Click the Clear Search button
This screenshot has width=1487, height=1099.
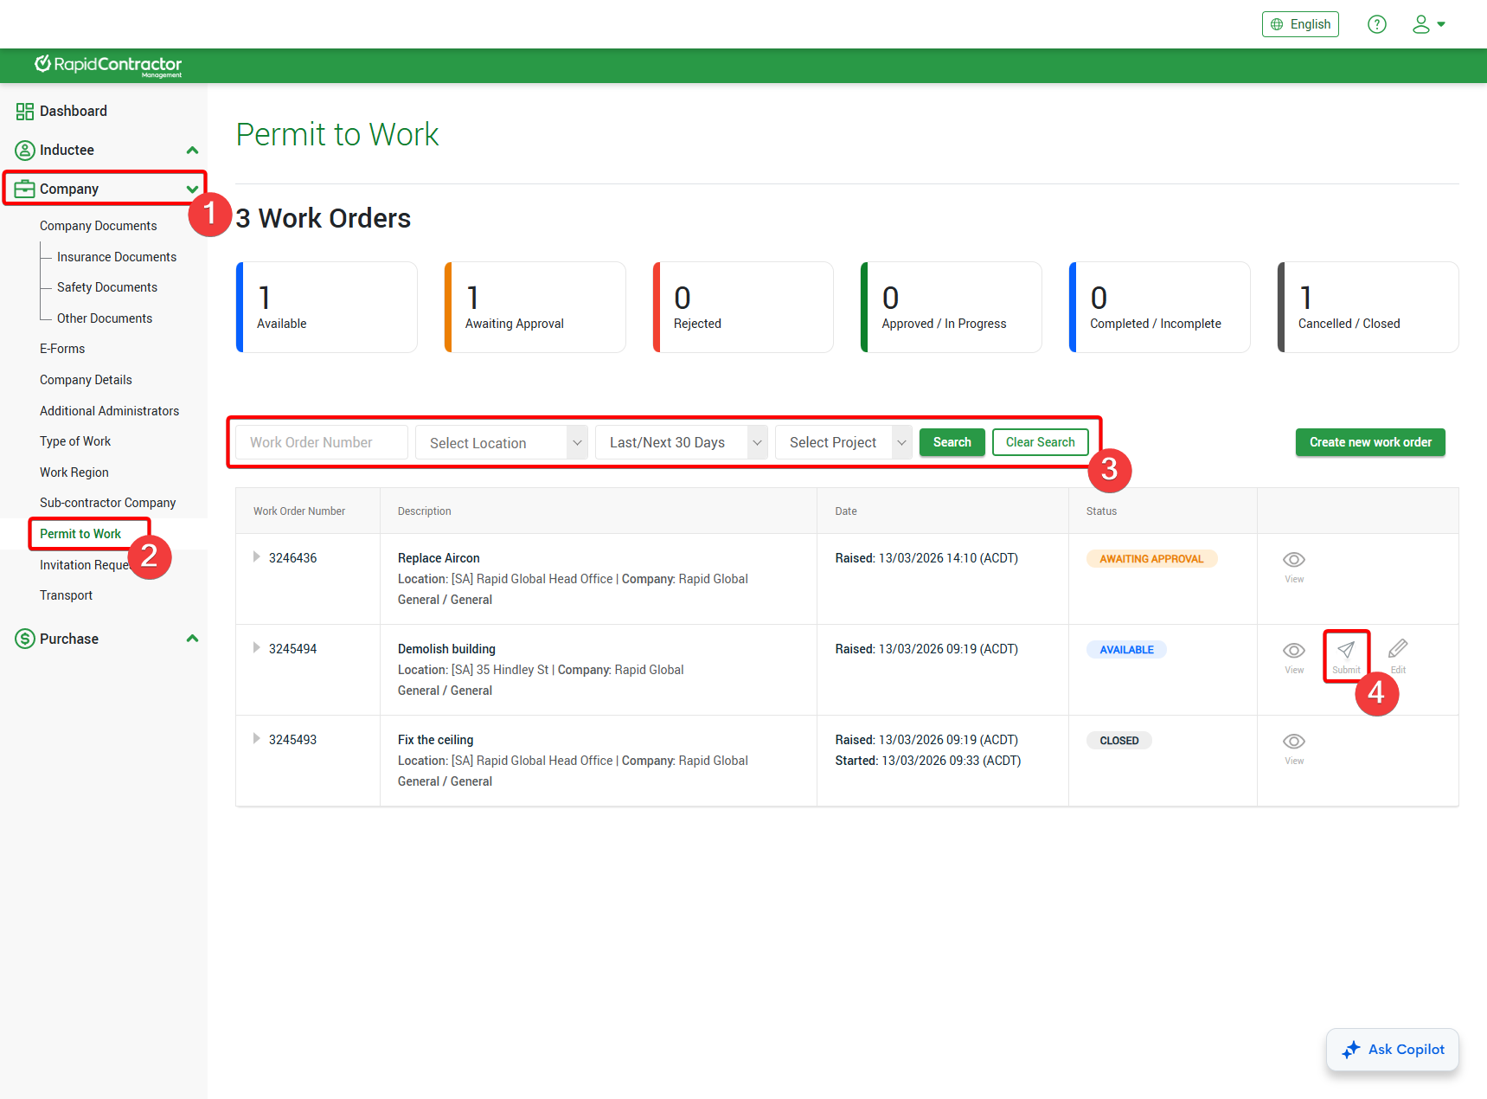1040,442
